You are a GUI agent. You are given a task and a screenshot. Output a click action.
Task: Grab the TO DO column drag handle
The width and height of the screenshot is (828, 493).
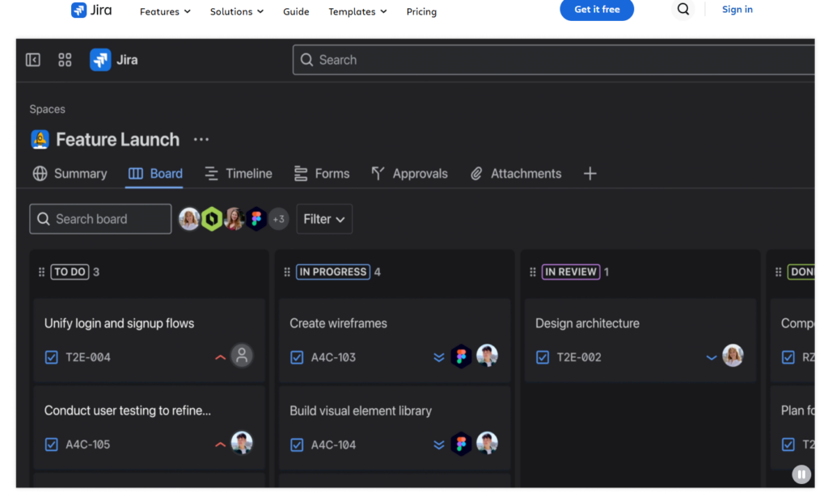point(41,272)
